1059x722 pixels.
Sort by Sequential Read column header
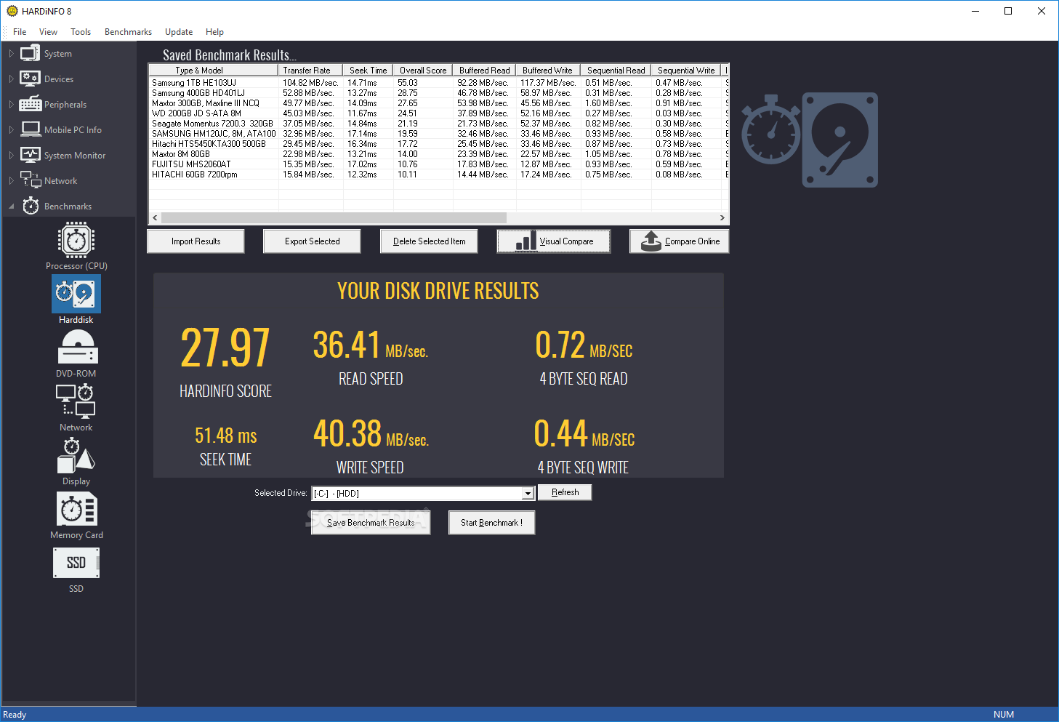pyautogui.click(x=616, y=70)
